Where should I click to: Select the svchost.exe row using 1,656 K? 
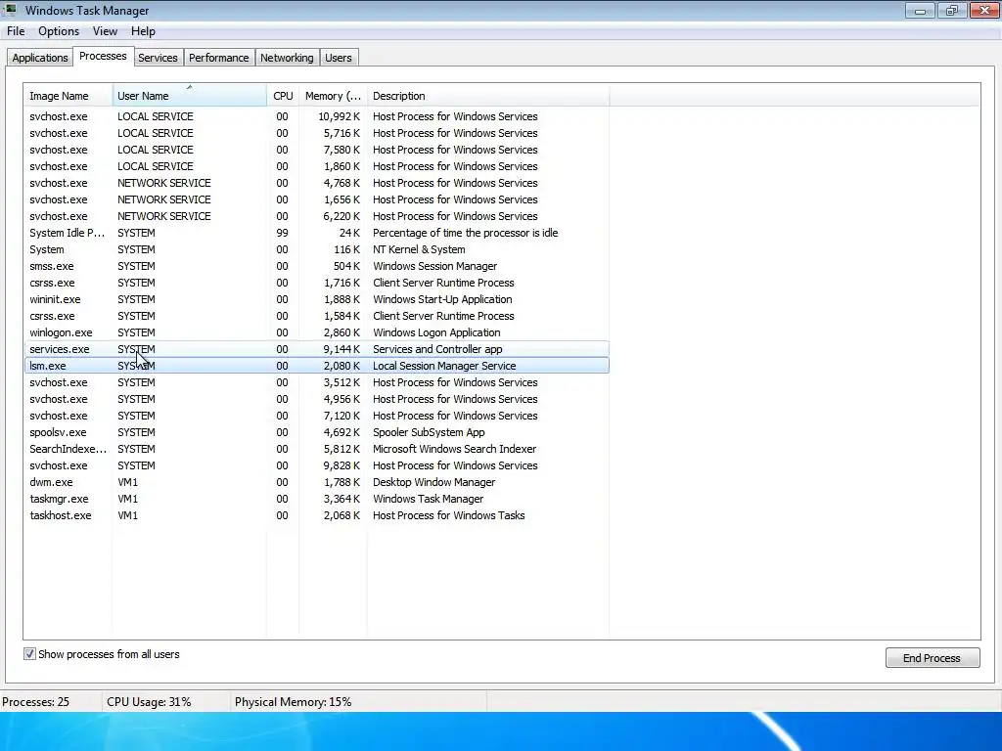[x=316, y=199]
